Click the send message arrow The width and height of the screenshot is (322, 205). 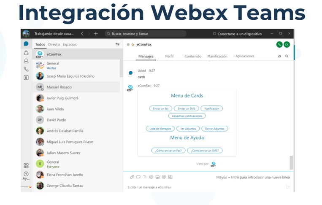(x=288, y=187)
